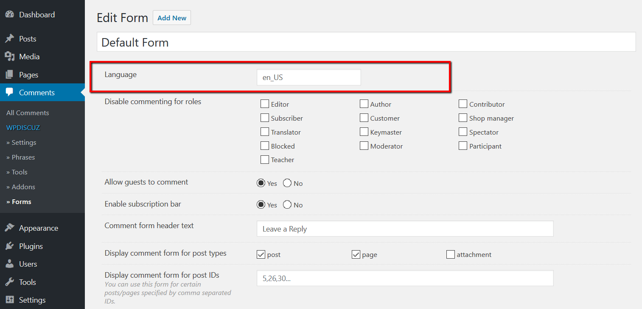Click the Comments speech bubble icon

(x=9, y=92)
